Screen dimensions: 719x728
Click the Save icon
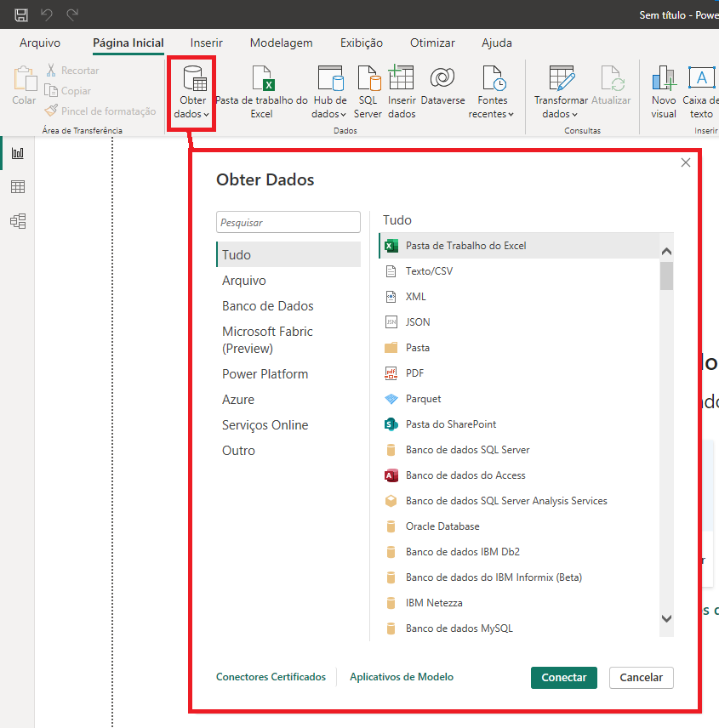tap(20, 14)
